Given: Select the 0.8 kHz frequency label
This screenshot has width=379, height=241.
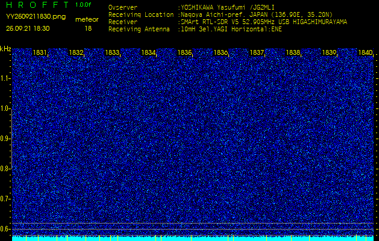Looking at the screenshot, I should coord(5,169).
